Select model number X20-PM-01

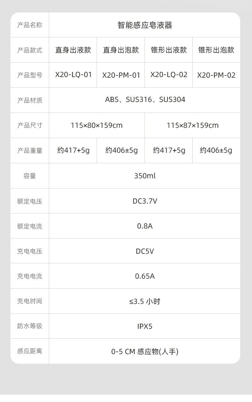(x=121, y=75)
